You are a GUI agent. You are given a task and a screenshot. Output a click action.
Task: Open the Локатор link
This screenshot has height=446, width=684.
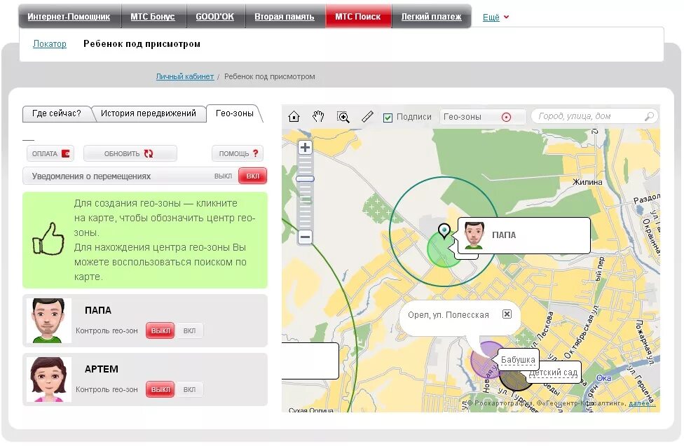tap(50, 43)
